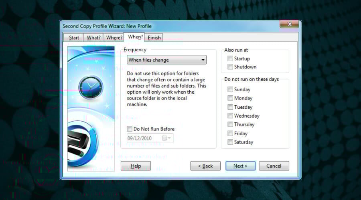Enable the Shutdown checkbox
361x200 pixels.
tap(230, 67)
